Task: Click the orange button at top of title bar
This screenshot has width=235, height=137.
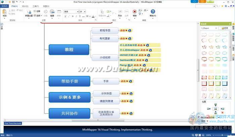Action: 202,1
